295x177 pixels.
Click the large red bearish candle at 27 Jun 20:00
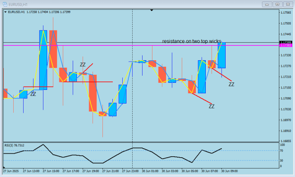point(93,93)
